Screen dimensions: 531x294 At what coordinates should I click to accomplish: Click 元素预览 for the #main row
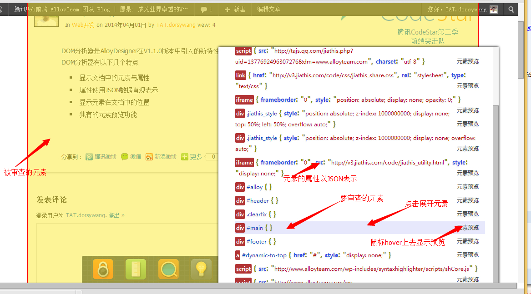pos(468,228)
